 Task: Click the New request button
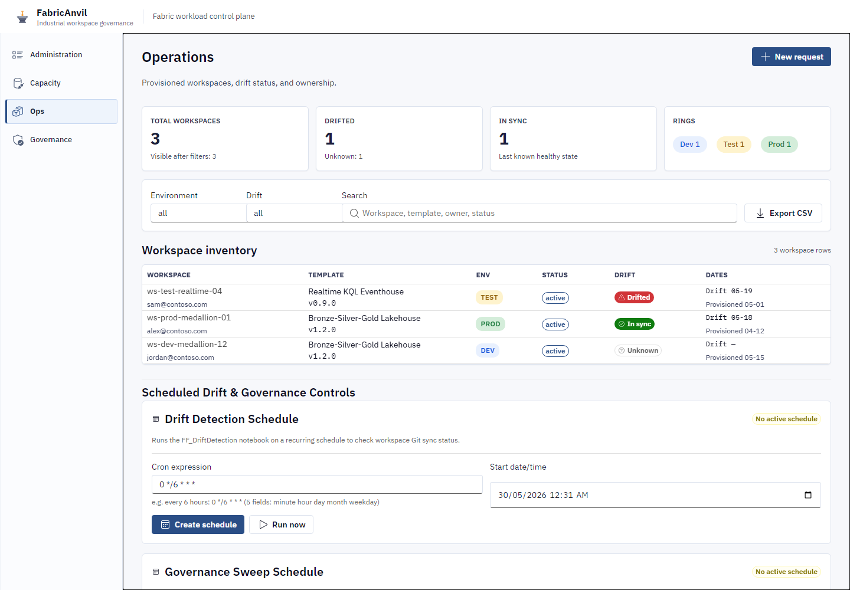(791, 57)
